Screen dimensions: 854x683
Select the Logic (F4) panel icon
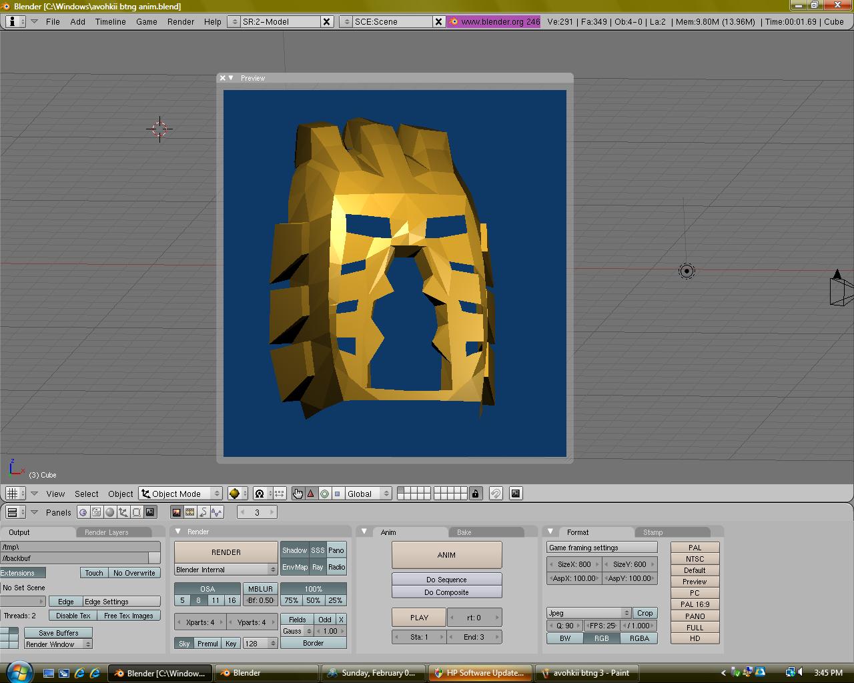coord(83,512)
